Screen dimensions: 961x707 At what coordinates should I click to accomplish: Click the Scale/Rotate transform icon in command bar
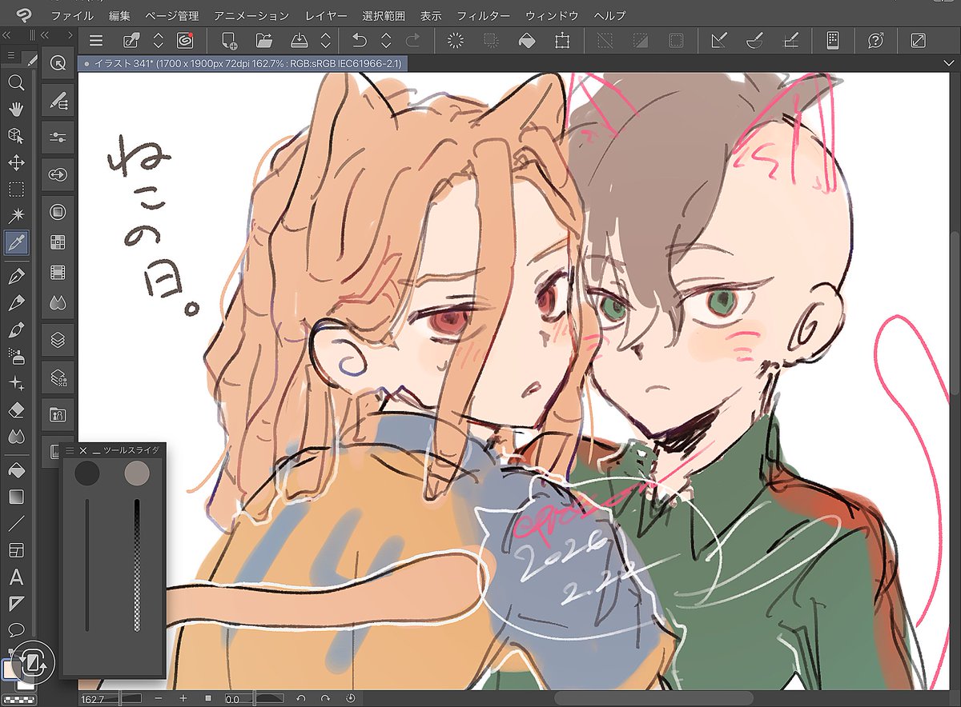tap(562, 40)
